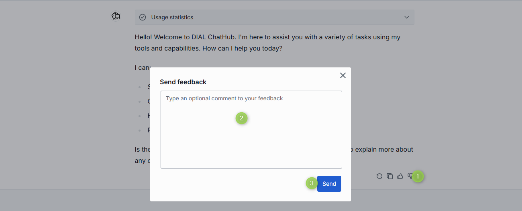Click the green step 2 marker
Image resolution: width=522 pixels, height=211 pixels.
[x=241, y=118]
